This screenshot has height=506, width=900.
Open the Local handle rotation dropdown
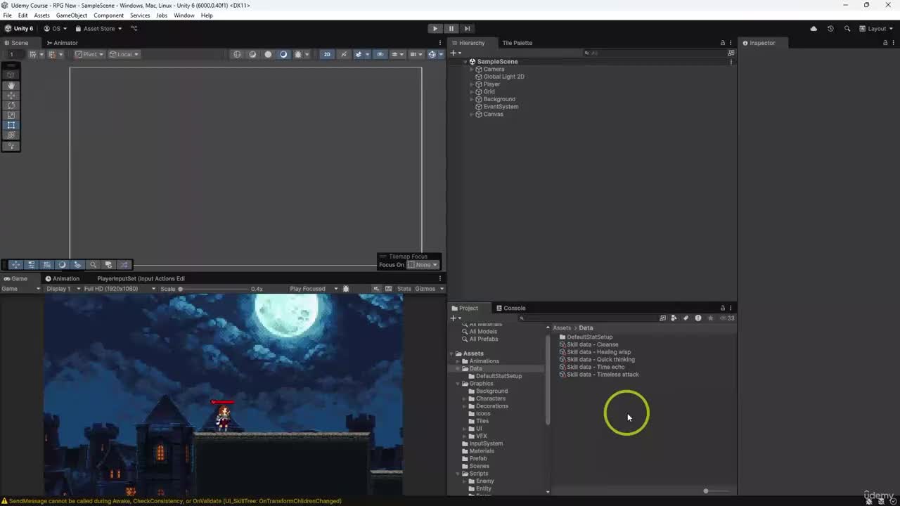point(124,54)
